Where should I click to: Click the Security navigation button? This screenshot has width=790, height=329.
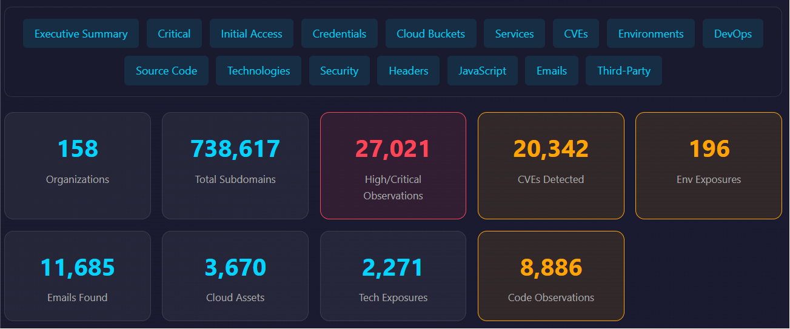pyautogui.click(x=339, y=71)
